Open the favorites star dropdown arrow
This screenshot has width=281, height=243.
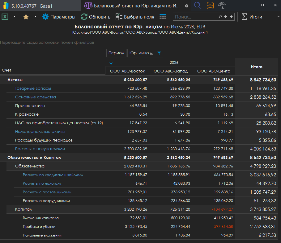36,17
